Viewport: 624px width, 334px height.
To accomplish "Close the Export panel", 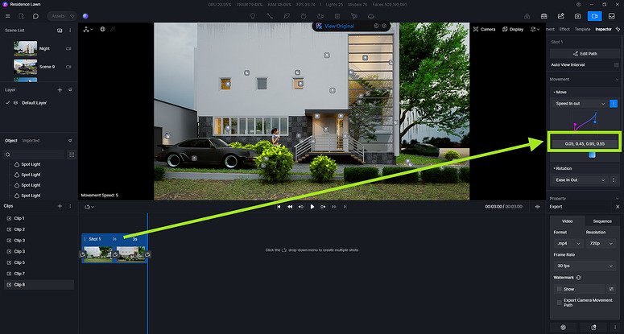I will click(x=618, y=207).
